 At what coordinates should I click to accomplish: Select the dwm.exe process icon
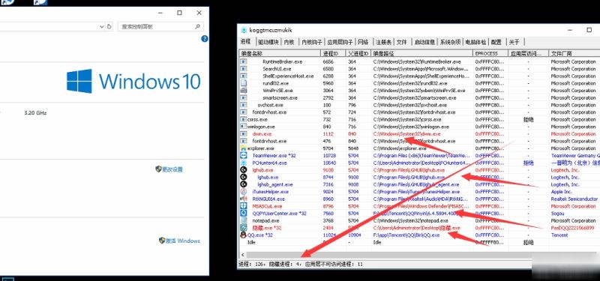click(243, 134)
